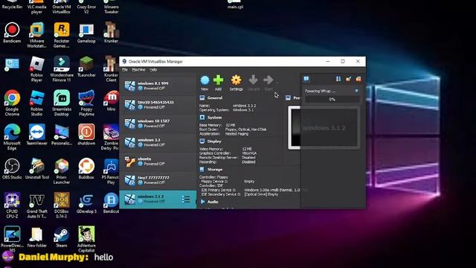Click the VMware Workstation desktop icon

pos(36,35)
